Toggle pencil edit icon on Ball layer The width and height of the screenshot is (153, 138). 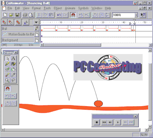pyautogui.click(x=37, y=28)
